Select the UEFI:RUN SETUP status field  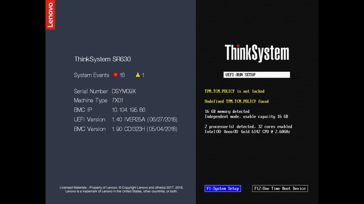[x=257, y=75]
